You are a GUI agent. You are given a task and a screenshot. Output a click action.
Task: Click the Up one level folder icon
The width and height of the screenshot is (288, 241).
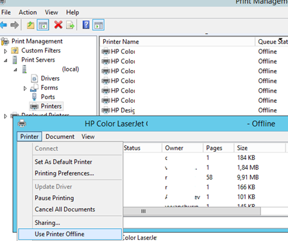[31, 25]
